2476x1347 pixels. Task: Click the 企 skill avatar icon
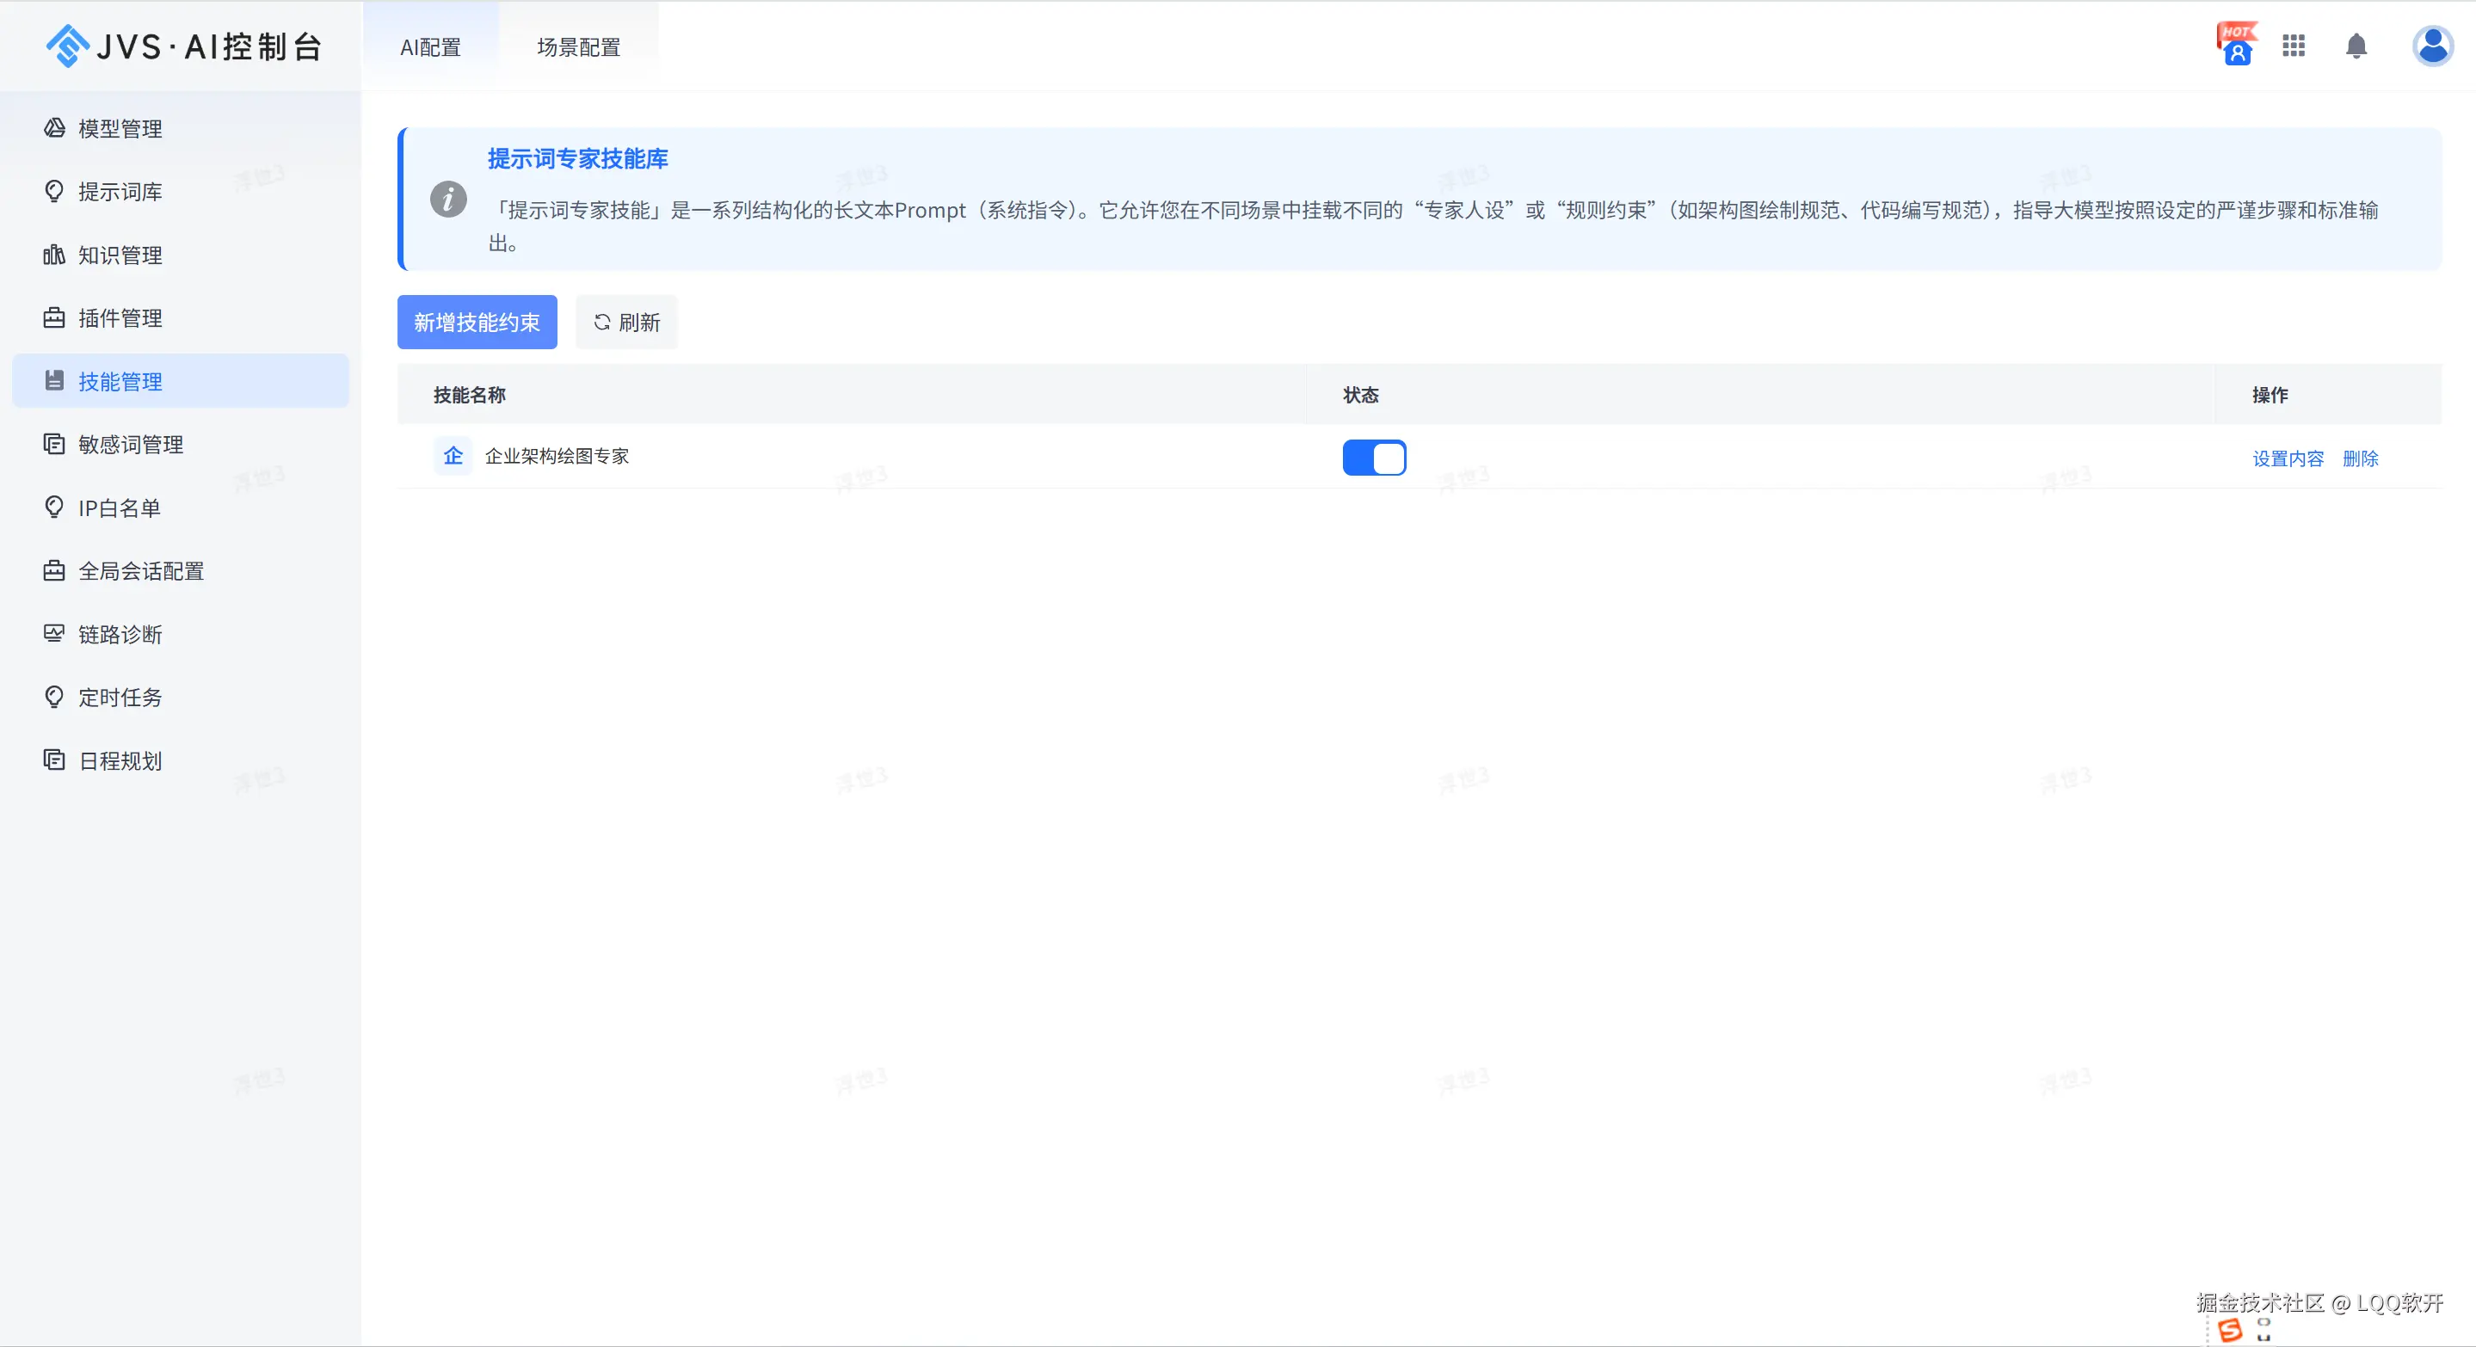tap(453, 457)
